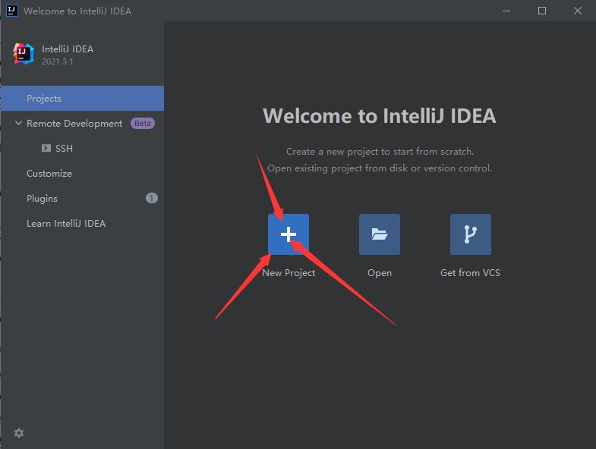Click the New Project plus icon

click(288, 234)
